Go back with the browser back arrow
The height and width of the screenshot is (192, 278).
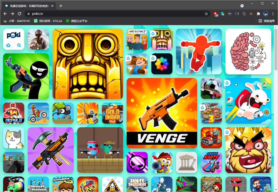click(x=5, y=14)
